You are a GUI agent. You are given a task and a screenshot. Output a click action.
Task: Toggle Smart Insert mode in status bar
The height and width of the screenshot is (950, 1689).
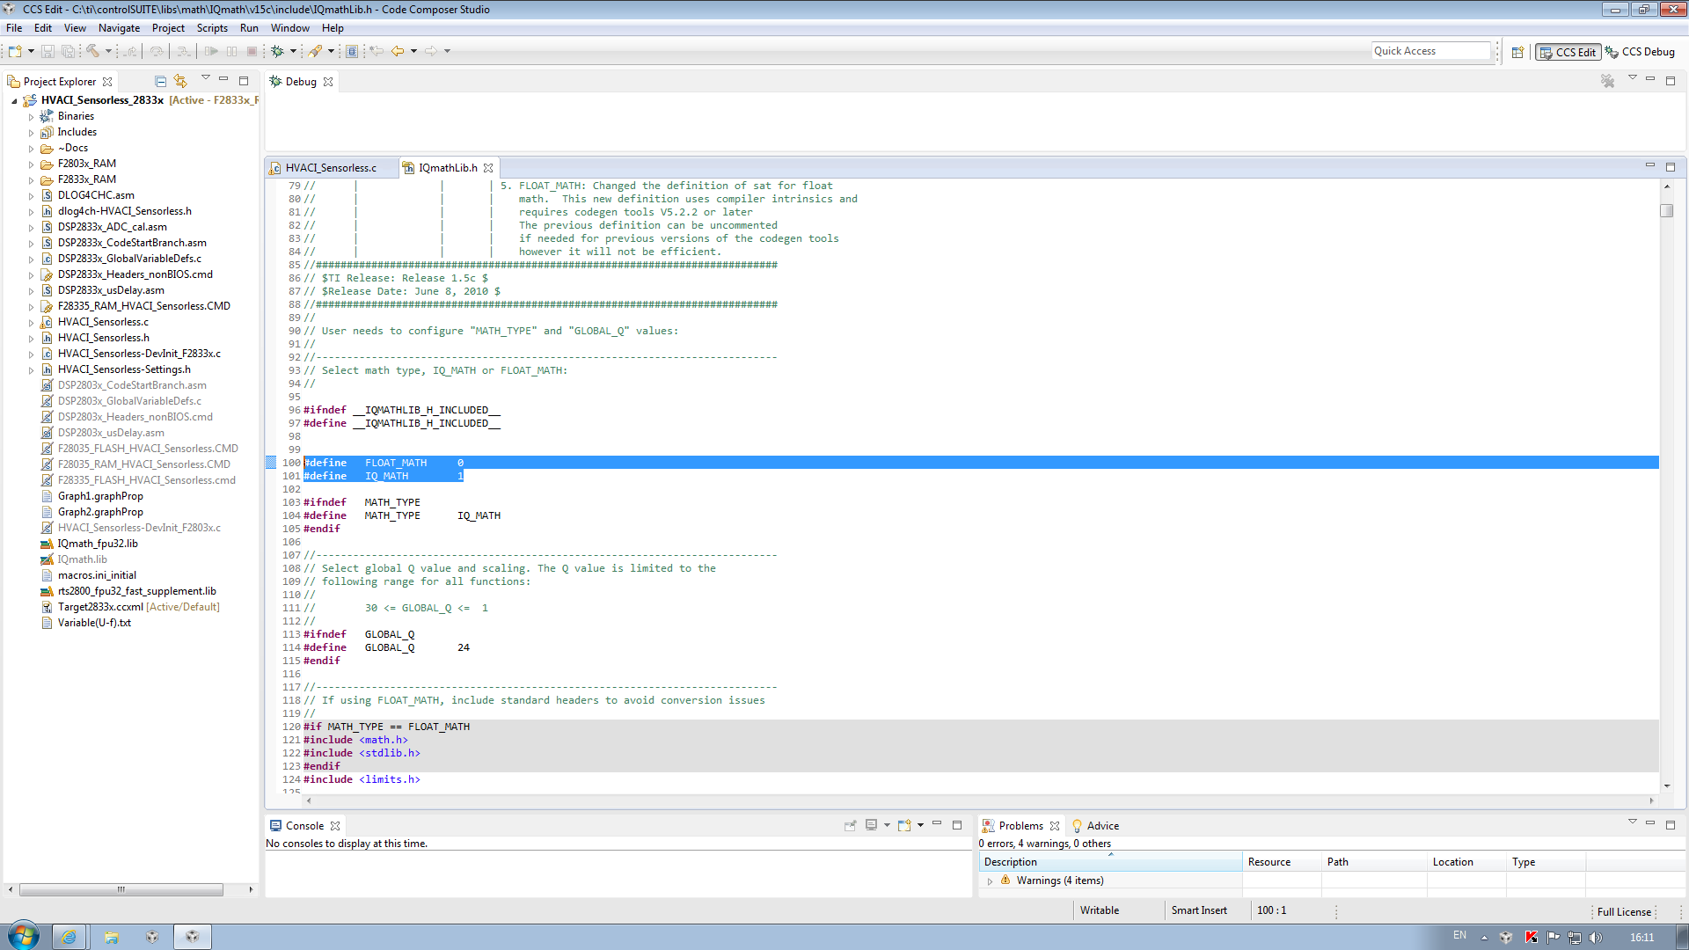click(x=1199, y=910)
